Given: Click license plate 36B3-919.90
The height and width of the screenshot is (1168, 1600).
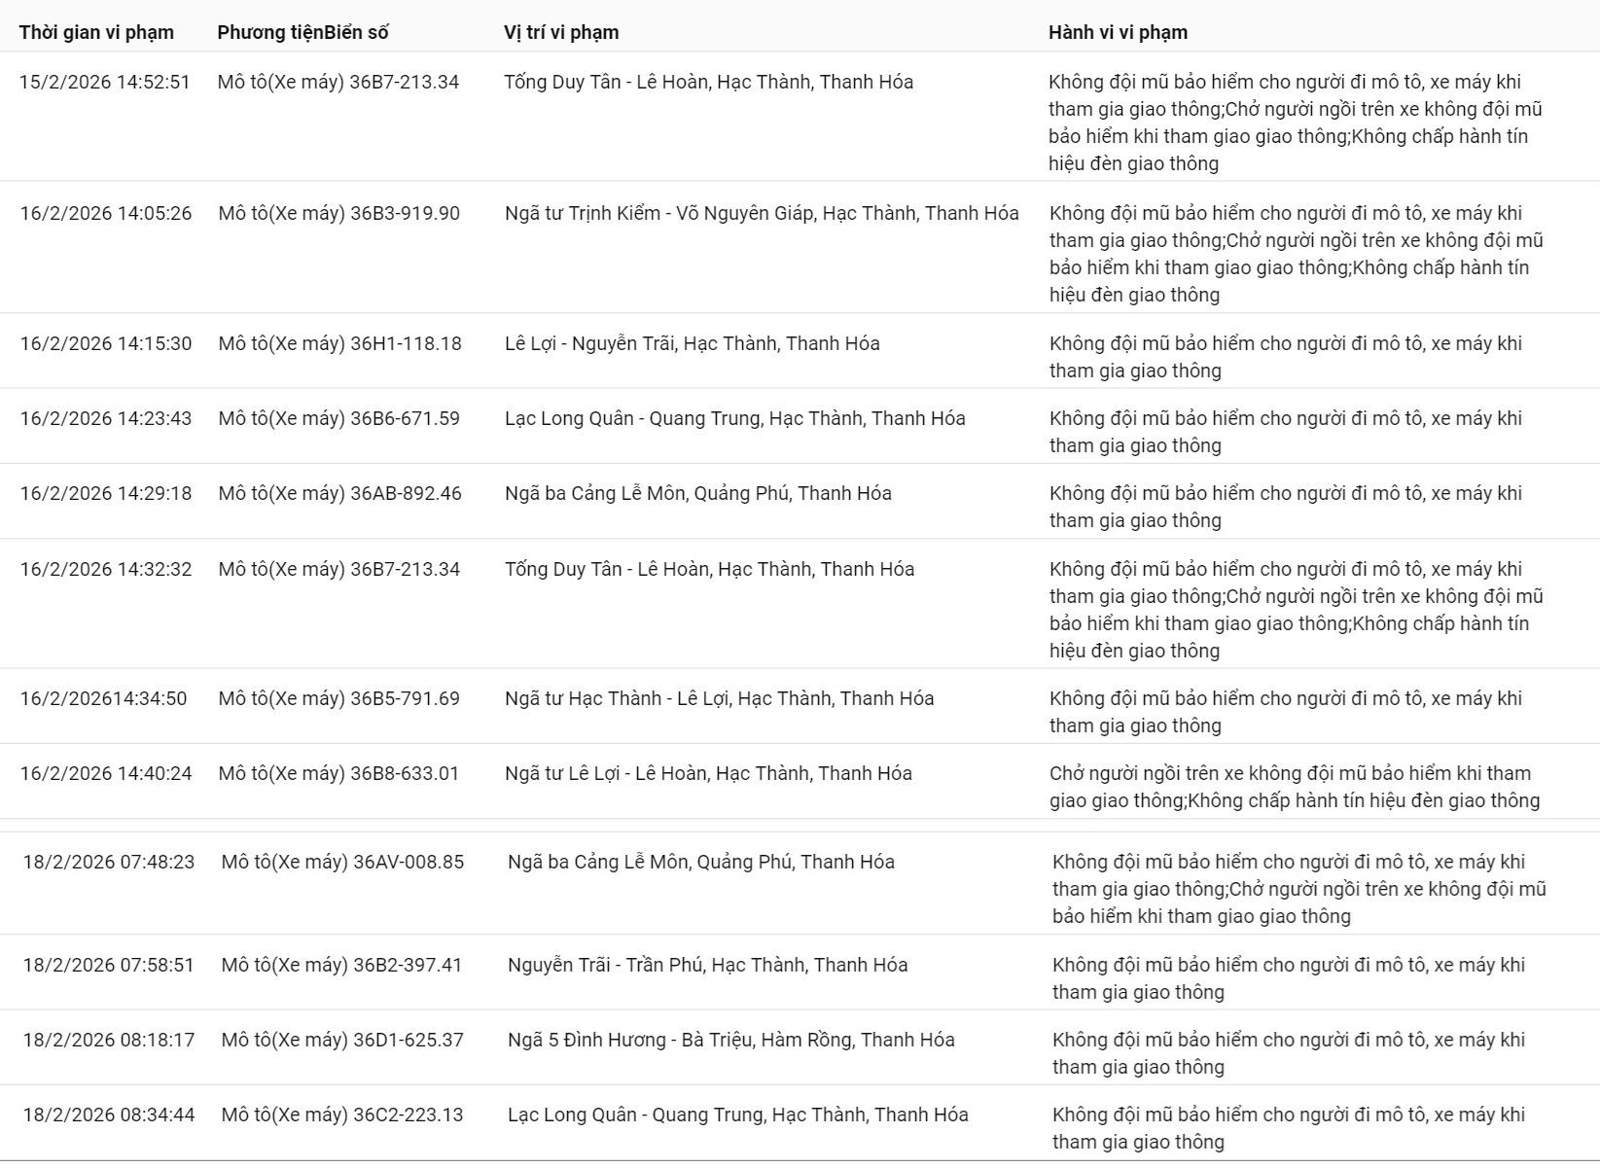Looking at the screenshot, I should point(405,213).
